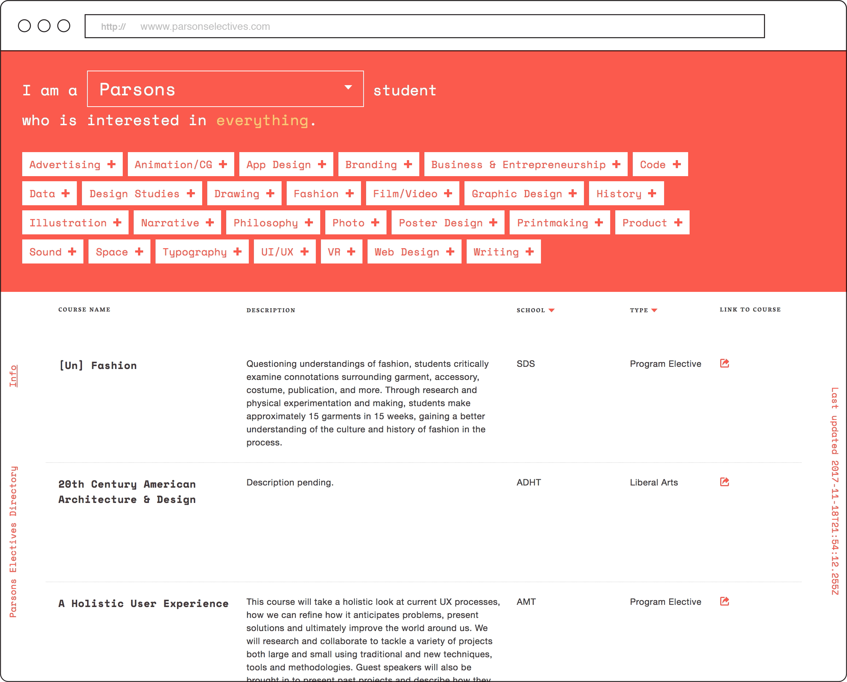This screenshot has height=682, width=847.
Task: Click the 20th Century American Architecture title
Action: pos(127,491)
